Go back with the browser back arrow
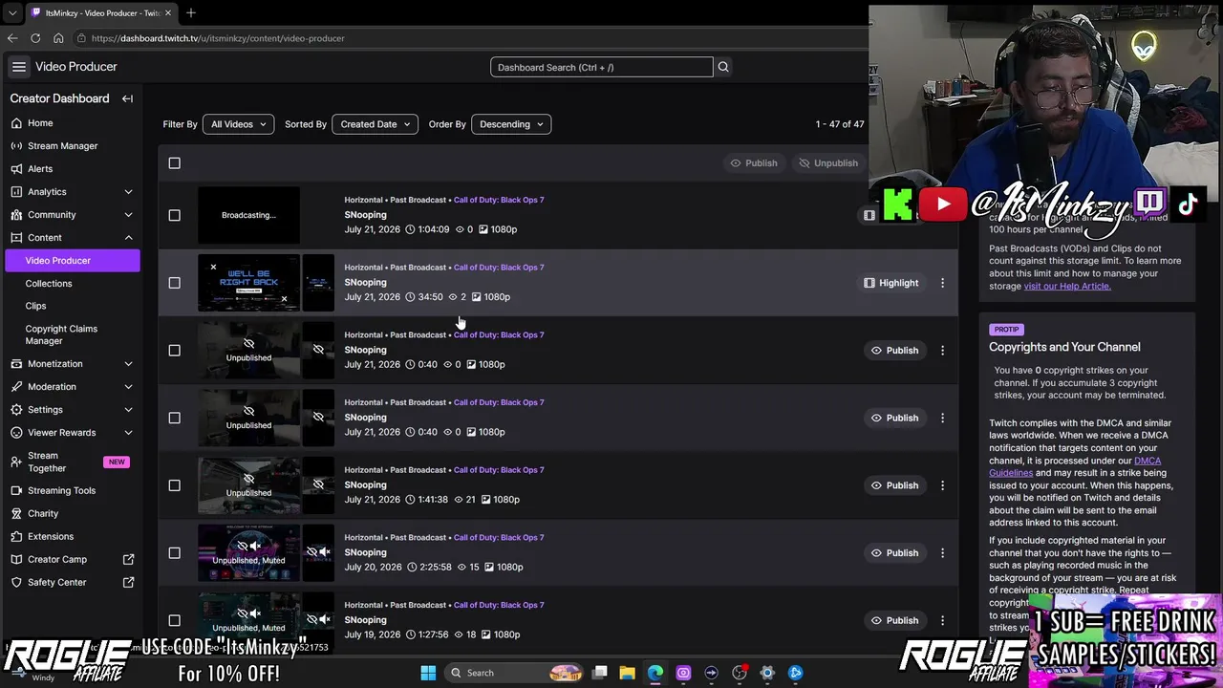This screenshot has width=1223, height=688. (12, 38)
